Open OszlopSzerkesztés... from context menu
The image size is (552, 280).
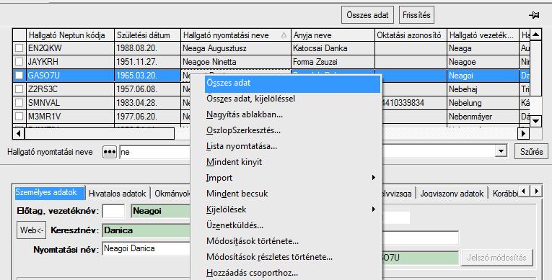(292, 130)
